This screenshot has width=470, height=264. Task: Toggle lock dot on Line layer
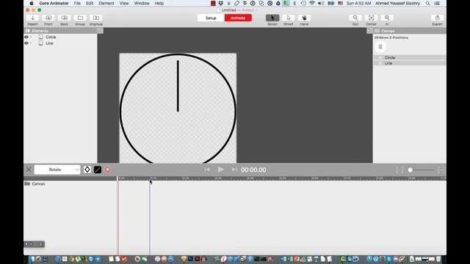click(31, 43)
